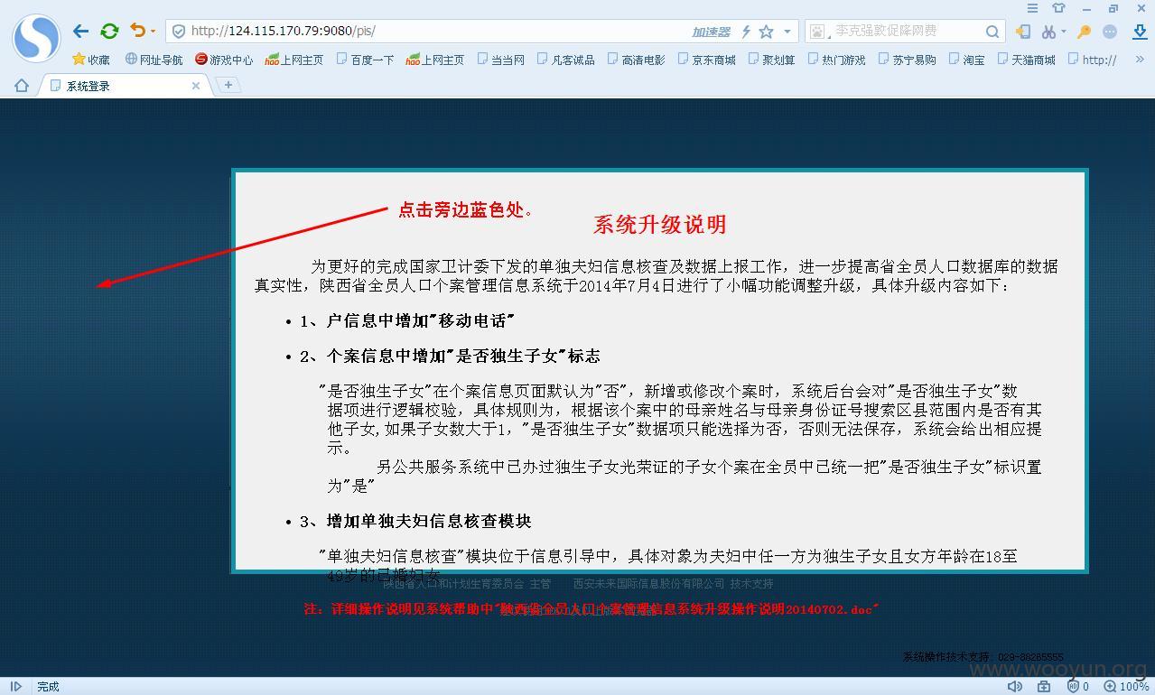Open a new tab with plus button

click(x=228, y=85)
